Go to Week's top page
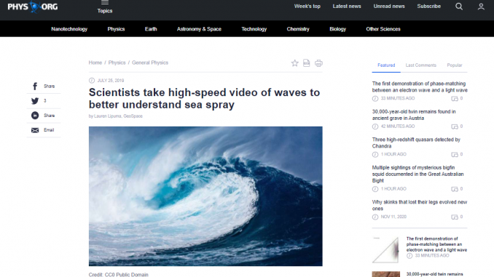 tap(307, 7)
